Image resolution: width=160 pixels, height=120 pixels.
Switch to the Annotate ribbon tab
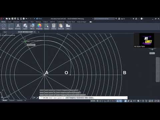point(16,22)
